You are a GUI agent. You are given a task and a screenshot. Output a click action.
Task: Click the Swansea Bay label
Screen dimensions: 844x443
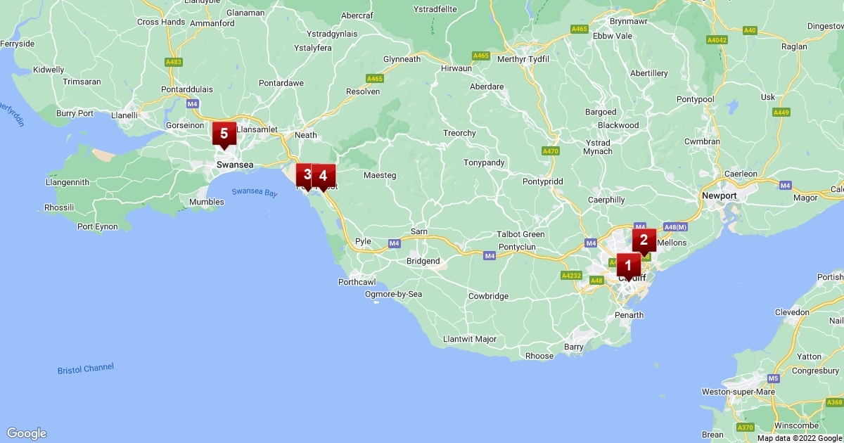(x=255, y=191)
